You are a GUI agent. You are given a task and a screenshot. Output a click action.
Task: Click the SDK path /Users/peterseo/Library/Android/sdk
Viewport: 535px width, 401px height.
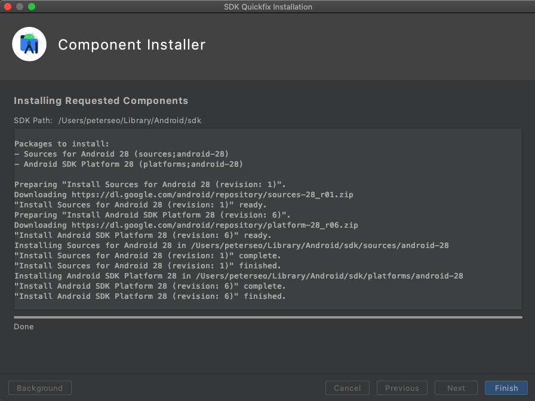pos(130,121)
